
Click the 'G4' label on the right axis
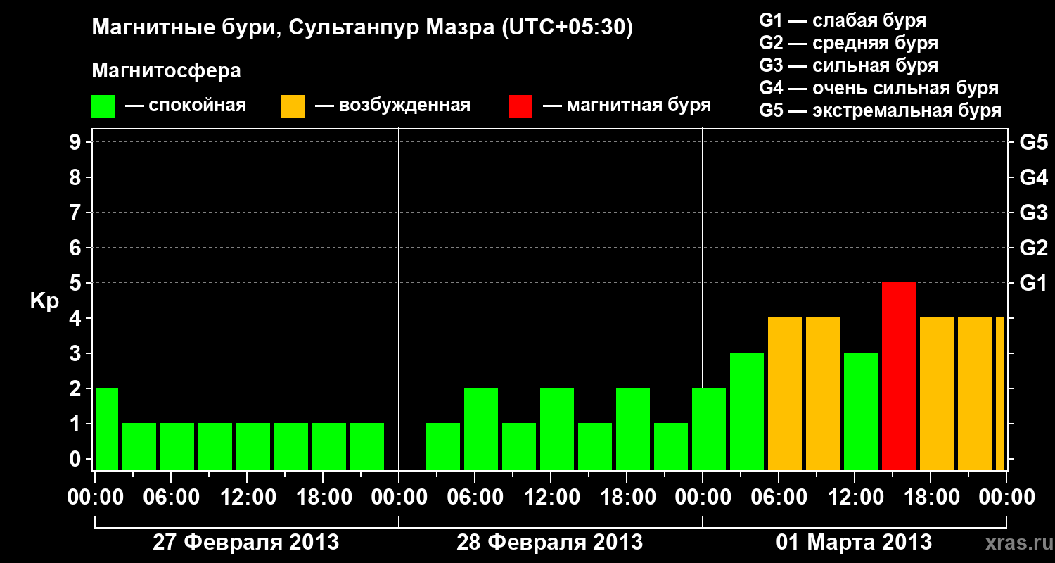point(1033,177)
